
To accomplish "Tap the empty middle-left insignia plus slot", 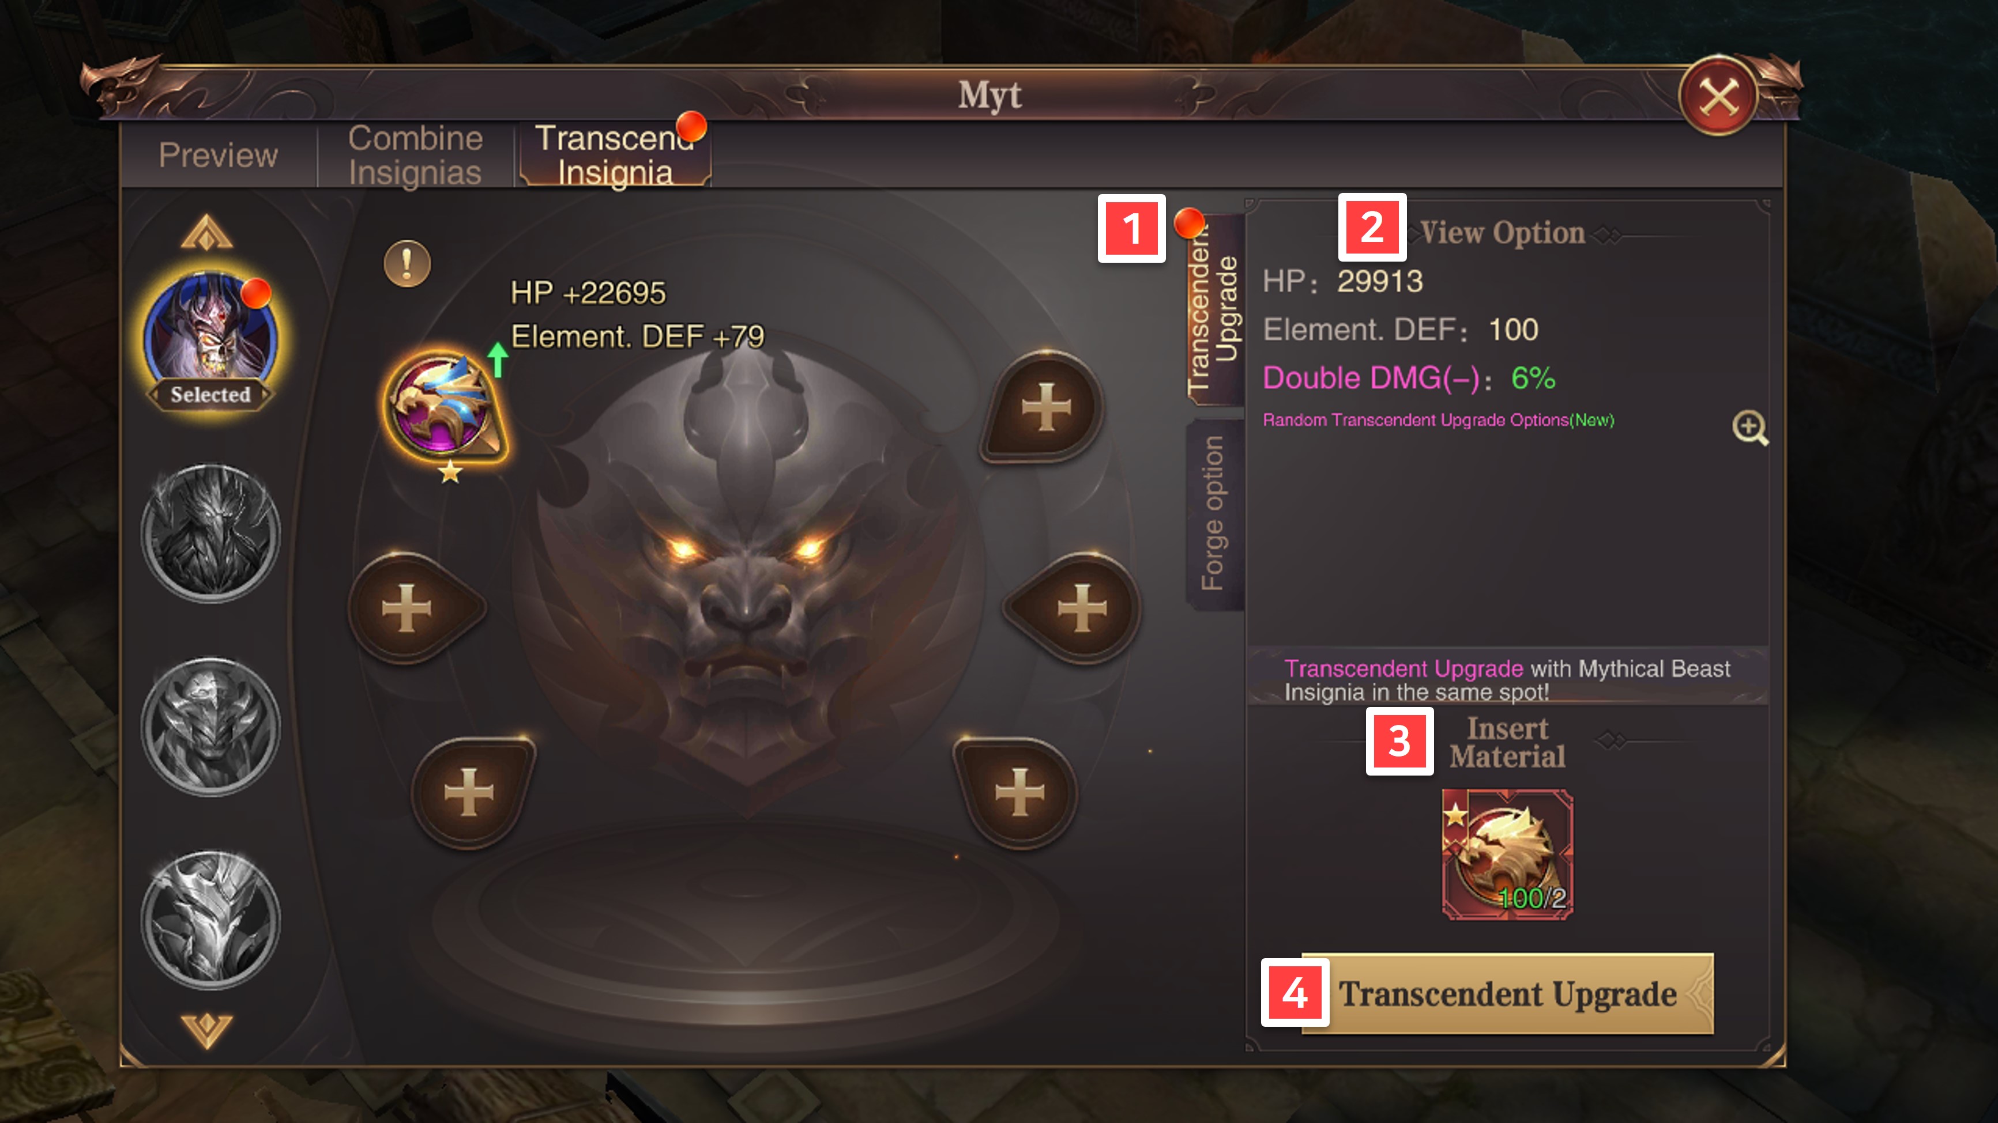I will pyautogui.click(x=409, y=608).
